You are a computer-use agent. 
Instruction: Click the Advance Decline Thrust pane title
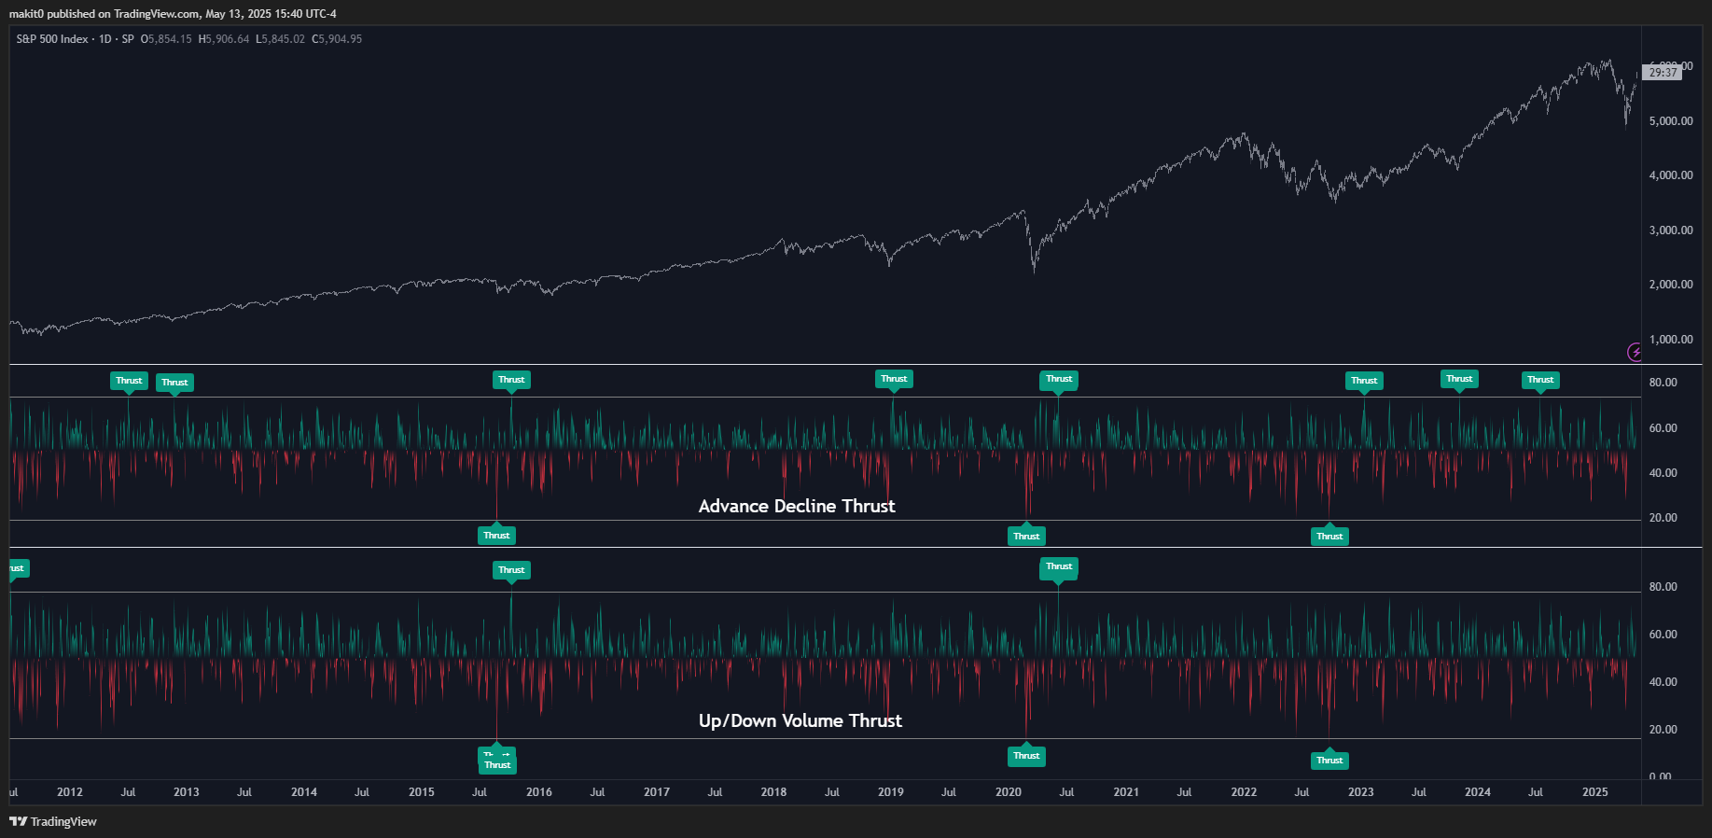(797, 506)
